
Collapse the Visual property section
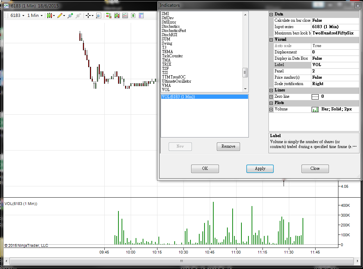[x=271, y=40]
